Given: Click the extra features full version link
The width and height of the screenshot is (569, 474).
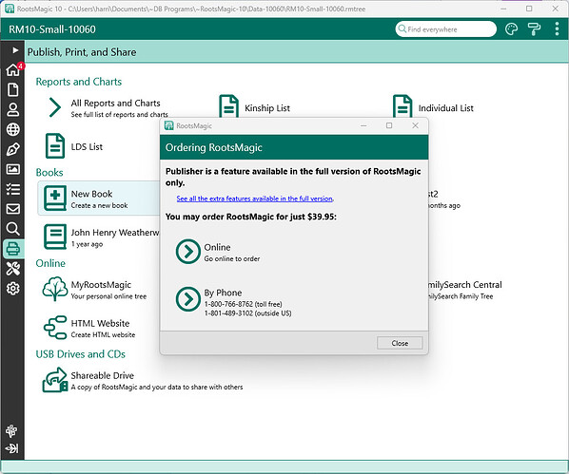Looking at the screenshot, I should [255, 199].
